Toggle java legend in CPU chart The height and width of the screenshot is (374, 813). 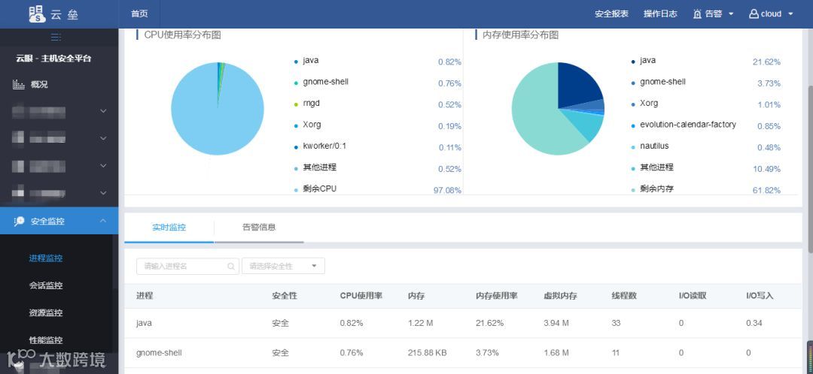pyautogui.click(x=306, y=61)
